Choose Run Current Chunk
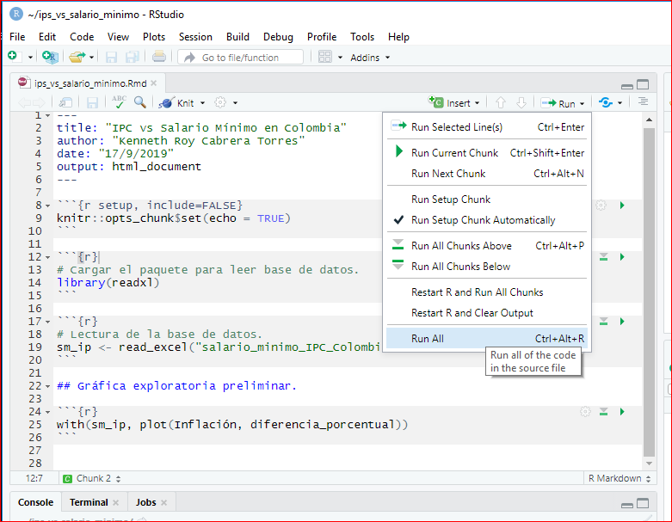 [x=487, y=153]
